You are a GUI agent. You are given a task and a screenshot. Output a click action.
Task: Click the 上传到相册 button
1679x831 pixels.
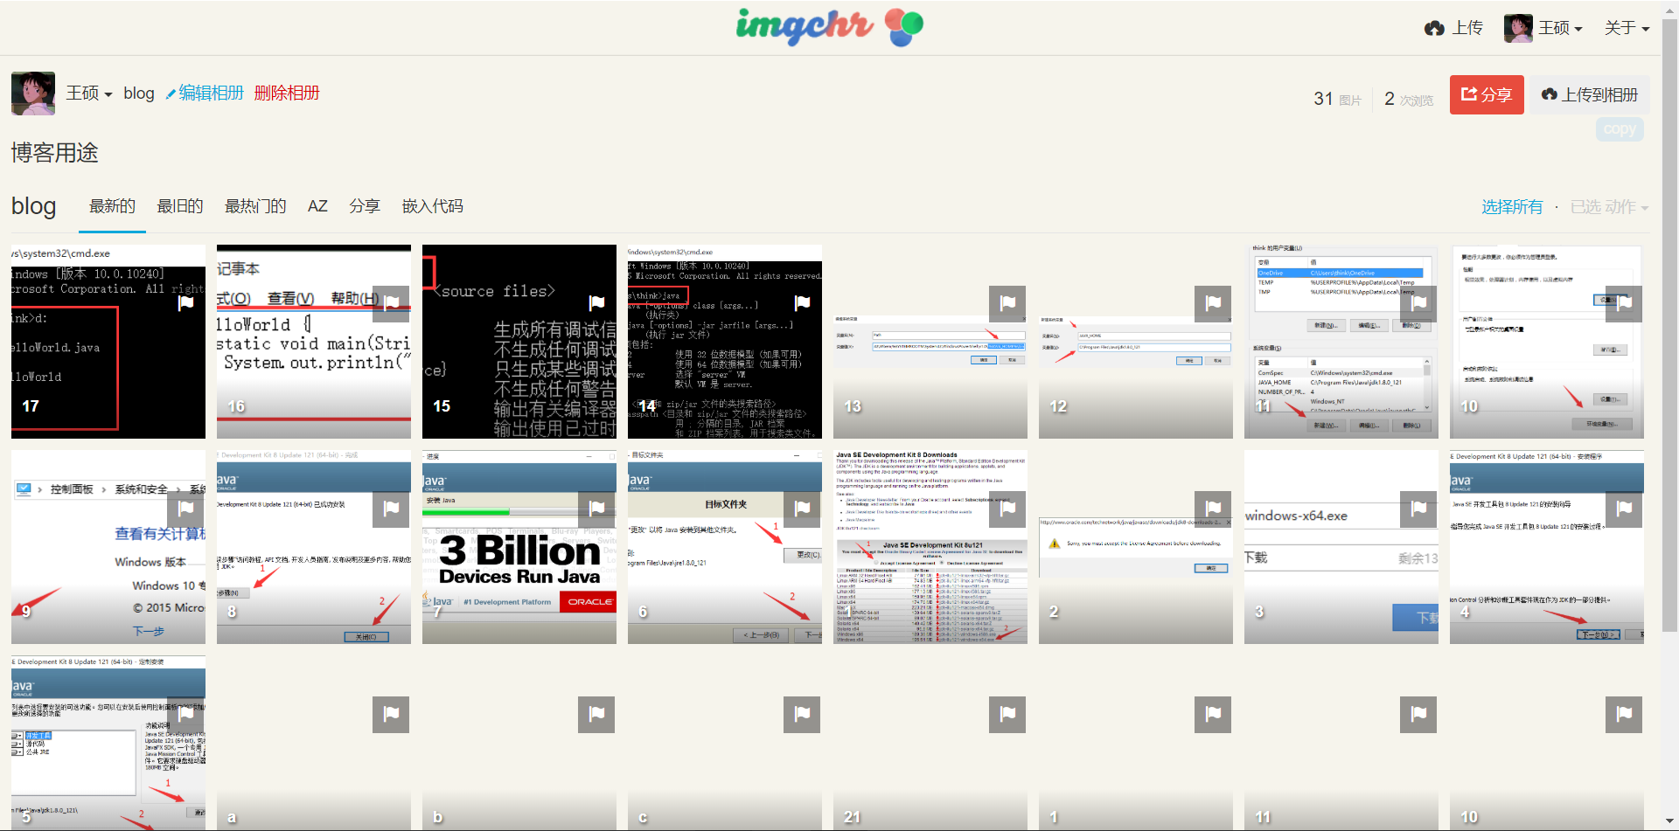pos(1590,94)
